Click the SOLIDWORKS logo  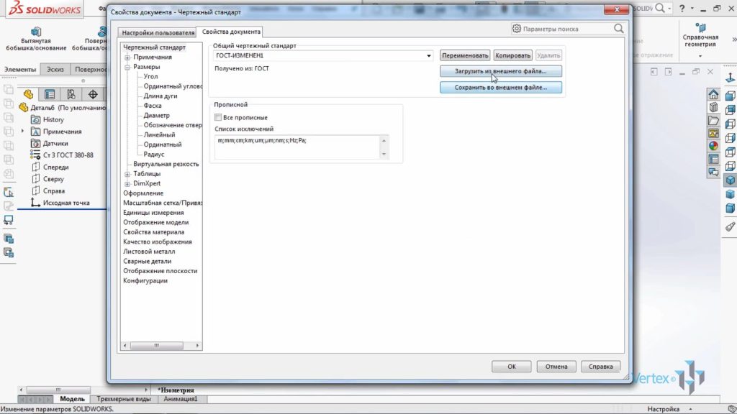44,9
